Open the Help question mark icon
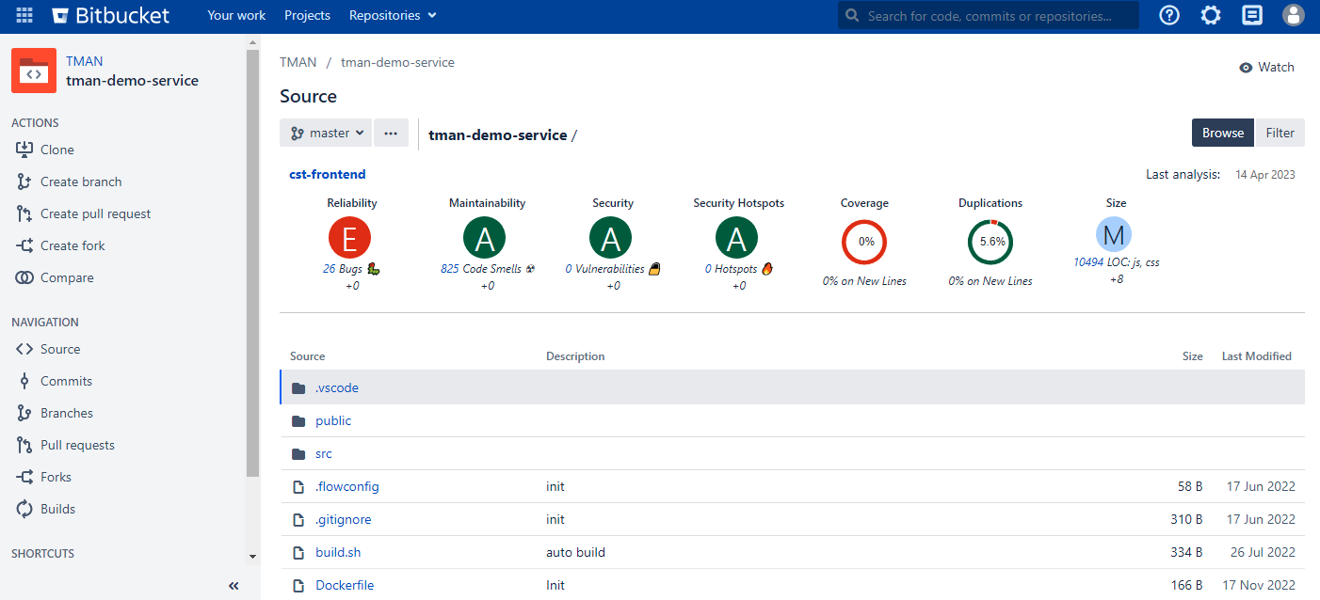 point(1169,15)
